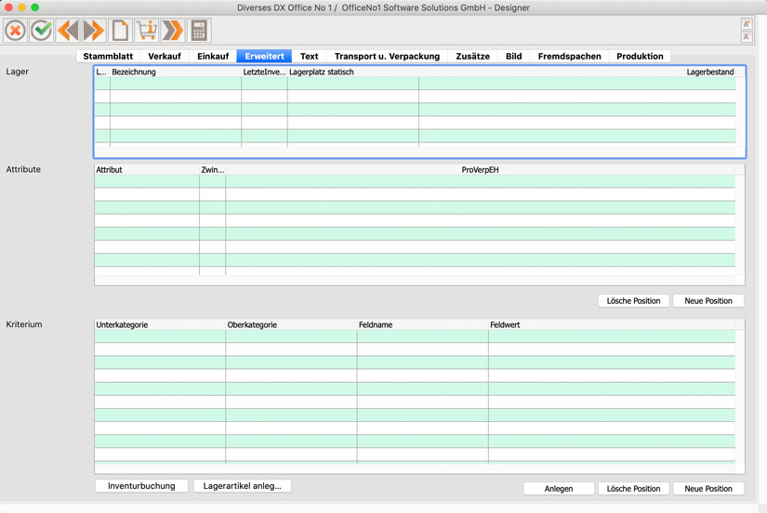Click the lower font size A icon
Screen dimensions: 767x513
[x=747, y=36]
